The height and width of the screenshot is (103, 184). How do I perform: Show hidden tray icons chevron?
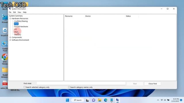click(x=158, y=100)
